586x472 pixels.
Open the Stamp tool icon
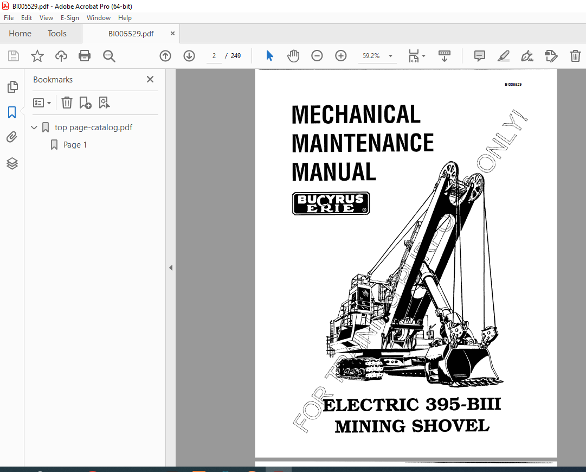551,56
